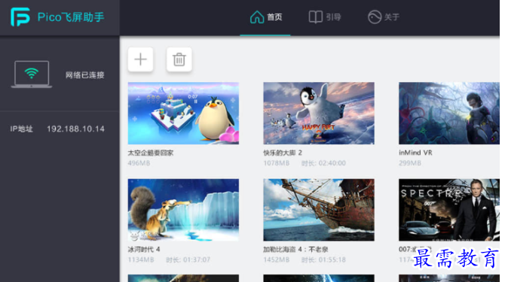Screen dimensions: 505x282
Task: Click the circular about icon
Action: [375, 17]
